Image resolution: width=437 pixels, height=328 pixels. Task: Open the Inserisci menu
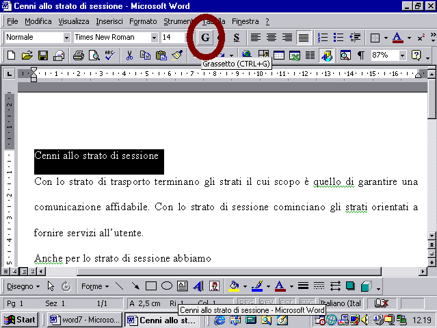point(109,21)
